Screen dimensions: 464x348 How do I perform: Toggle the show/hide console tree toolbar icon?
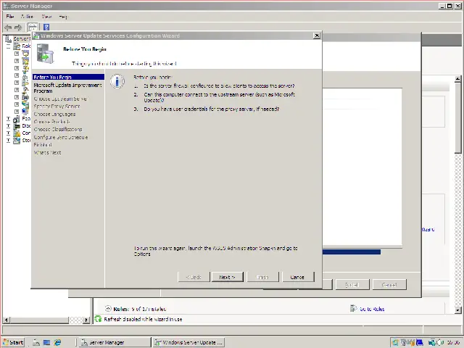(x=33, y=28)
